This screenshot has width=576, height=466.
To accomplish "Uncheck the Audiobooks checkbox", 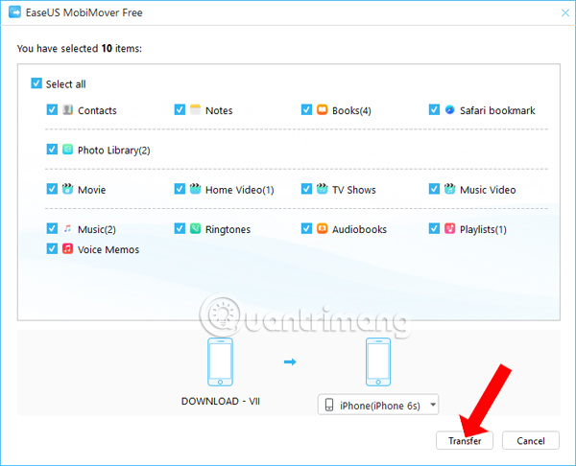I will [306, 228].
